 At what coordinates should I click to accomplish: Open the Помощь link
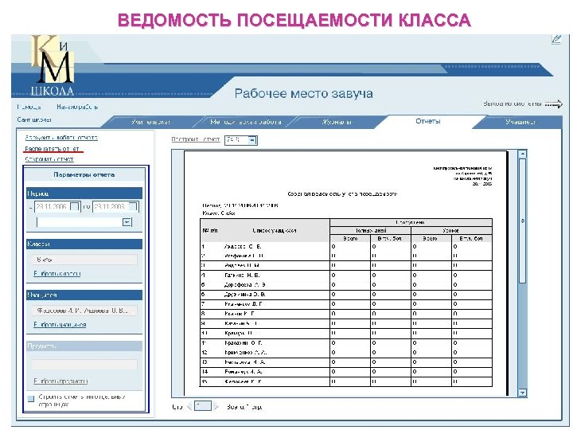(29, 107)
